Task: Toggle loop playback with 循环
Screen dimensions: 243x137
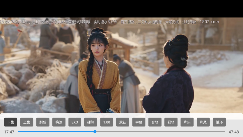Action: pyautogui.click(x=219, y=122)
